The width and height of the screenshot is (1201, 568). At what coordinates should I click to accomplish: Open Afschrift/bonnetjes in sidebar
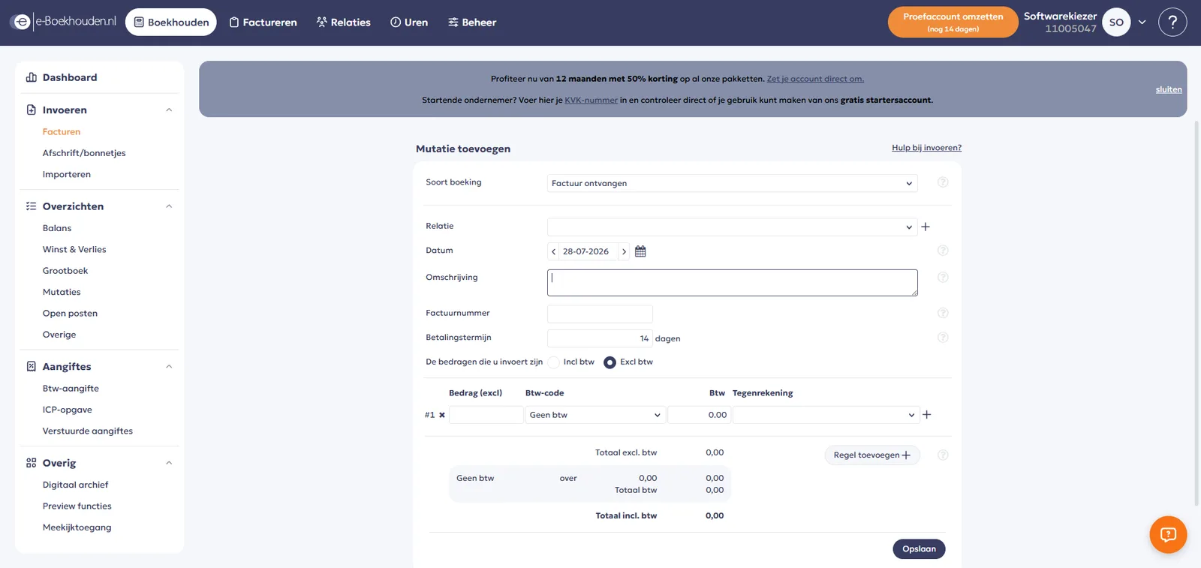[84, 153]
